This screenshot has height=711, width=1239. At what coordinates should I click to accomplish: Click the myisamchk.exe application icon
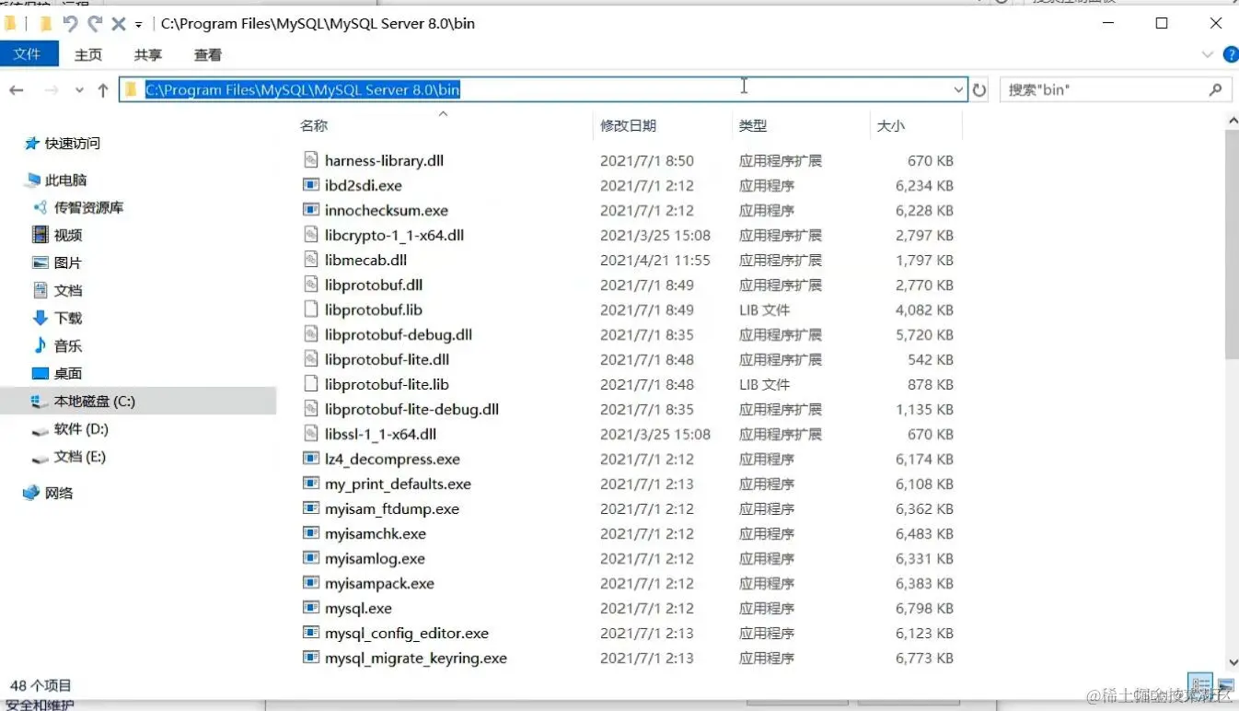tap(310, 533)
